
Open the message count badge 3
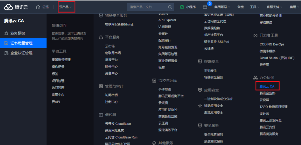210,3
